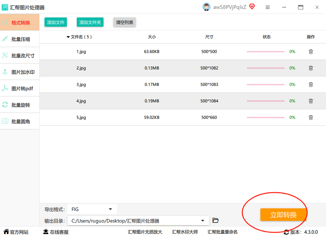The image size is (326, 236).
Task: Switch to batch compress tab
Action: coord(20,39)
